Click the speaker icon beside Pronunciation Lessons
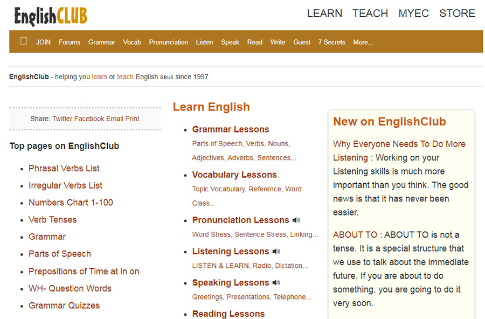Image resolution: width=485 pixels, height=319 pixels. [x=296, y=220]
